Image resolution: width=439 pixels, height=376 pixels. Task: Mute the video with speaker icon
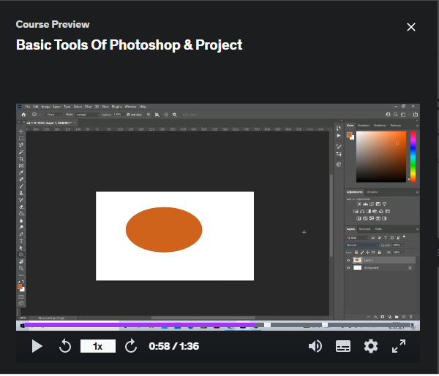[315, 346]
